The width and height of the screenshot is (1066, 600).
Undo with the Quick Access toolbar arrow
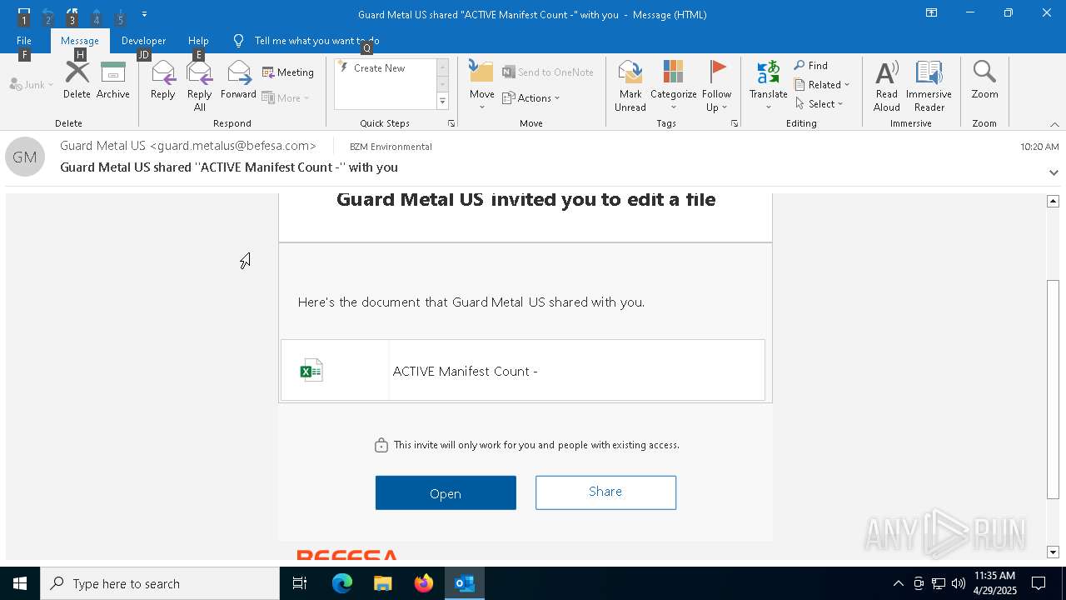pyautogui.click(x=47, y=14)
